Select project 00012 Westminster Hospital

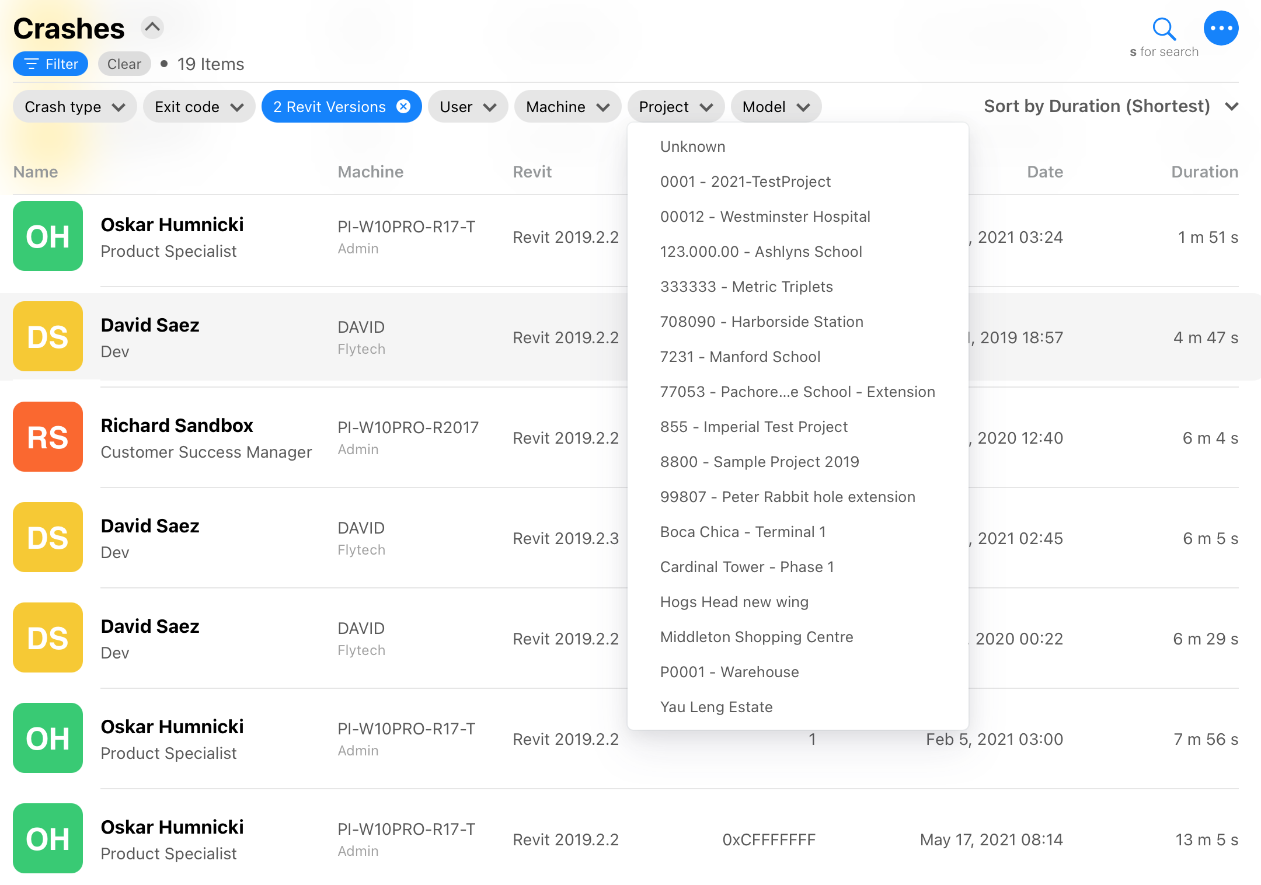[x=765, y=215]
